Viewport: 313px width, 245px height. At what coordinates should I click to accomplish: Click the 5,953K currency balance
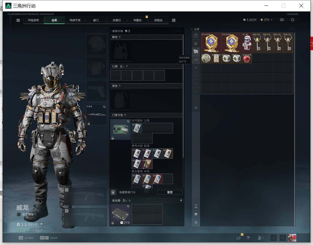tap(250, 20)
